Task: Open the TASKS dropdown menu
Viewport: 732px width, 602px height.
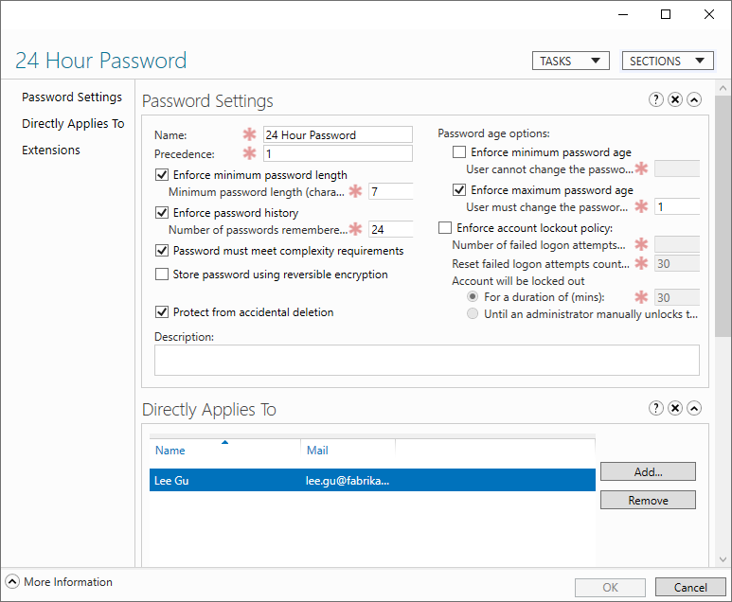Action: (x=570, y=61)
